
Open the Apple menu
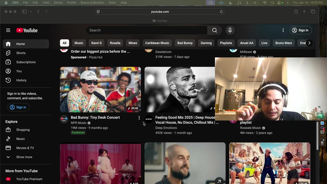6,3
